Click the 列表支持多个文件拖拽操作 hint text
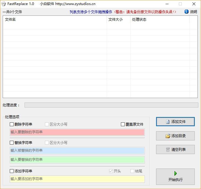 [x=91, y=12]
